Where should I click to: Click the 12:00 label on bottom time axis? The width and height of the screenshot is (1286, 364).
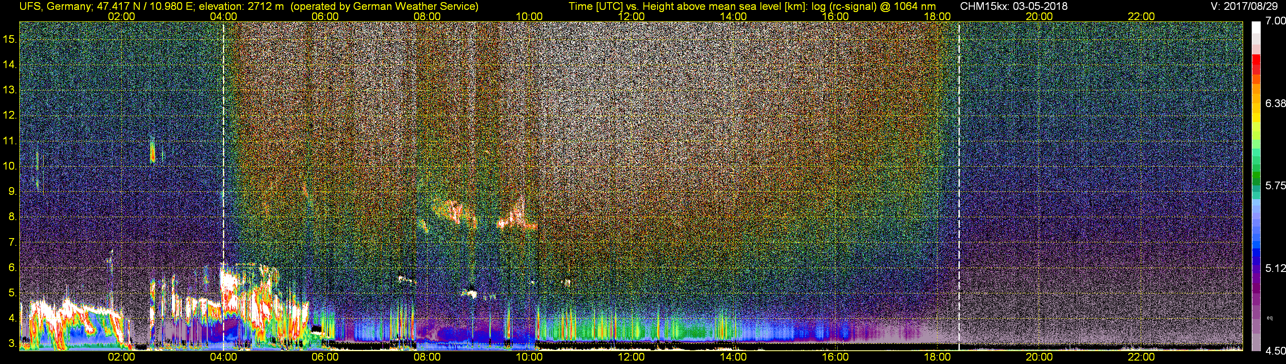[x=631, y=357]
